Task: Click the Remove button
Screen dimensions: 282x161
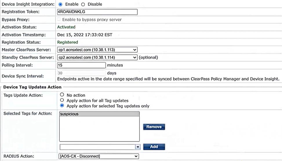Action: point(154,127)
